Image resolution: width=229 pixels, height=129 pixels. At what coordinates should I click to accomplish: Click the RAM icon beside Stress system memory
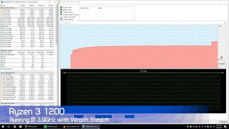(x=61, y=14)
